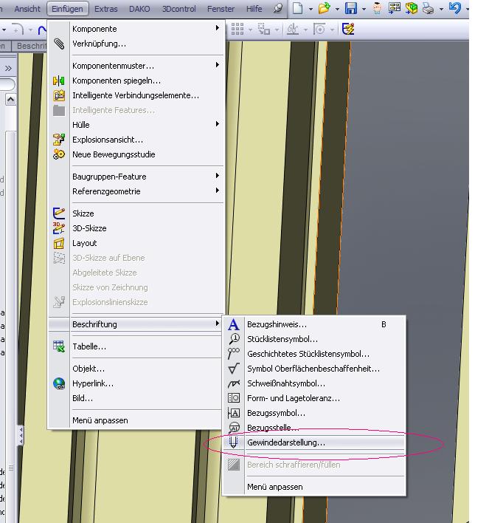Click the left panel collapse handle
The height and width of the screenshot is (523, 503).
(x=21, y=434)
